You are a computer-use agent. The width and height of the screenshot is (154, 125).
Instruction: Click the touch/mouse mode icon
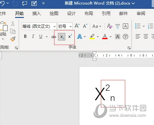click(24, 3)
